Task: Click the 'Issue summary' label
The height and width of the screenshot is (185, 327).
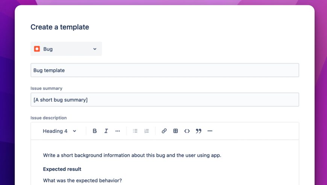Action: click(46, 88)
